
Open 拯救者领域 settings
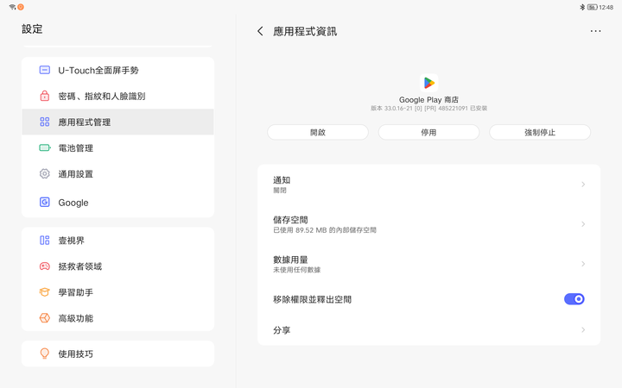pyautogui.click(x=117, y=266)
